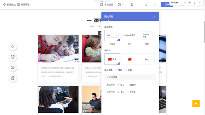The image size is (205, 115).
Task: Click the page vertical scrollbar thumb
Action: point(204,32)
